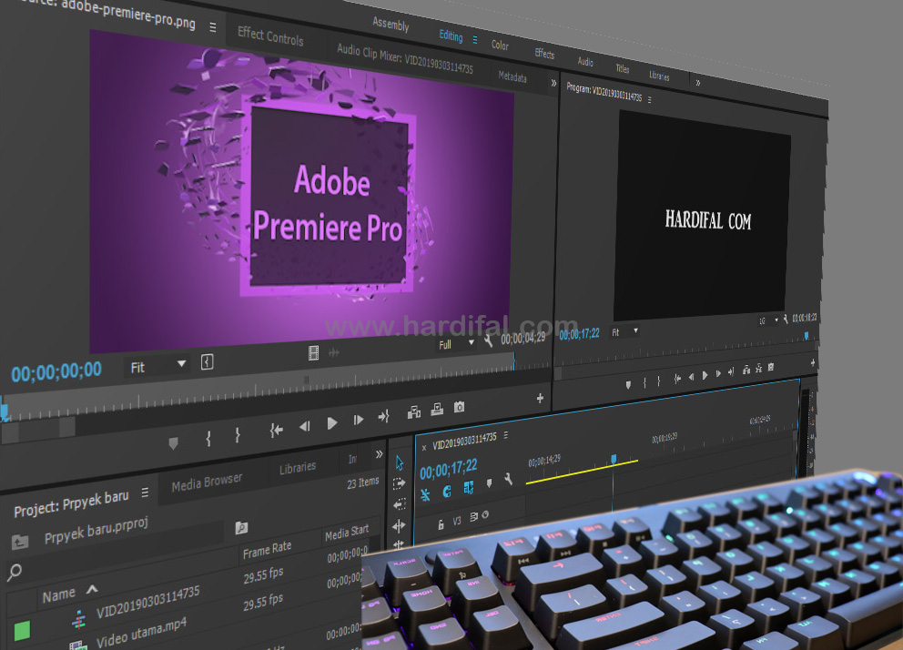The height and width of the screenshot is (650, 903).
Task: Toggle track lock for V3
Action: pos(441,524)
